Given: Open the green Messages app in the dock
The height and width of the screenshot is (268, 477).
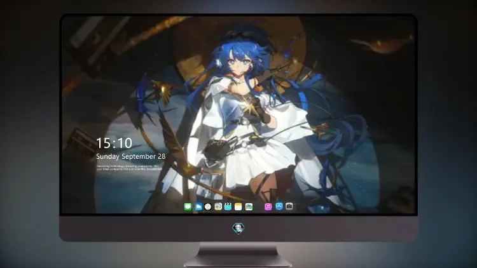Looking at the screenshot, I should point(188,206).
